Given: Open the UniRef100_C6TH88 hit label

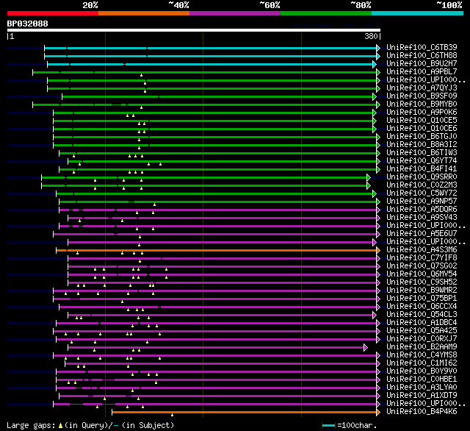Looking at the screenshot, I should tap(422, 55).
